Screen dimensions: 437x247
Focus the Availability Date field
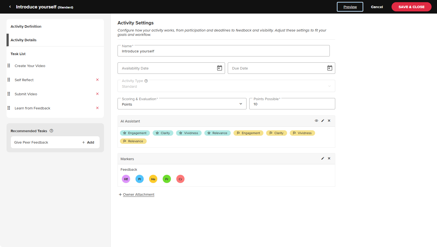(171, 68)
